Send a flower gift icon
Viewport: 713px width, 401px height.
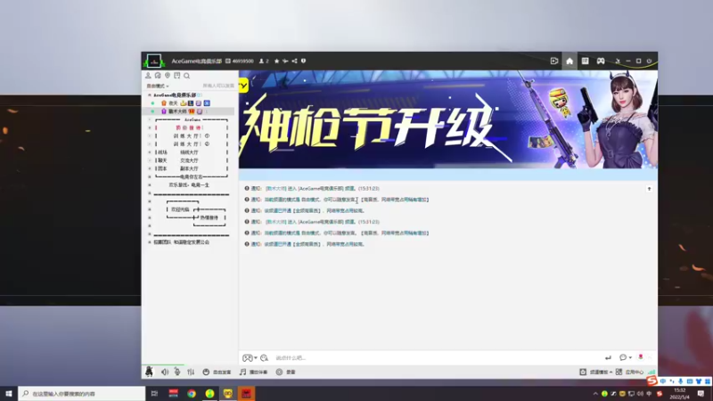click(x=640, y=357)
